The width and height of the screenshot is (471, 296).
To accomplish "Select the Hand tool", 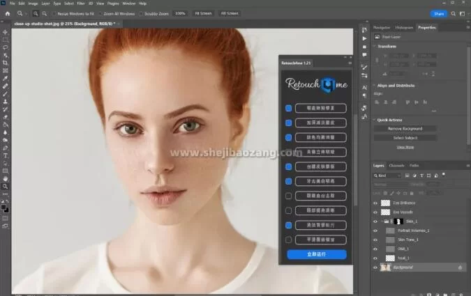I will pos(6,178).
